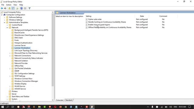The width and height of the screenshot is (194, 109).
Task: Click the Offline Files Availability policy icon
Action: point(87,28)
